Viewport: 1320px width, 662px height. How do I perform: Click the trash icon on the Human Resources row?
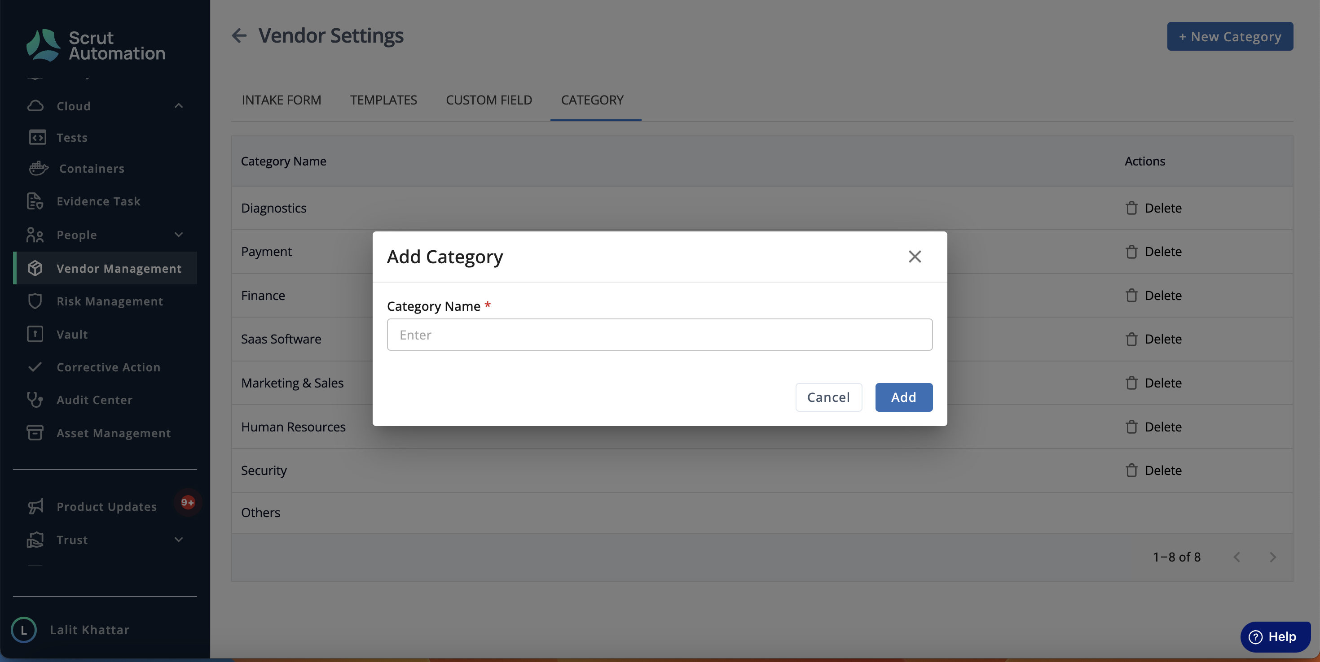[x=1131, y=427]
